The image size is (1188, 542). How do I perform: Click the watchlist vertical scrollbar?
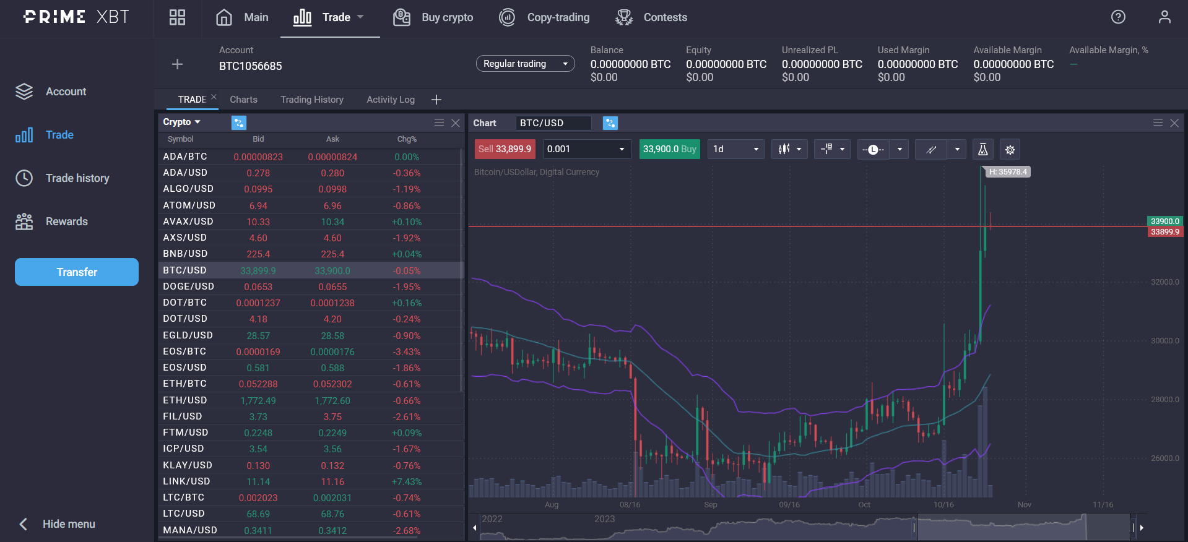click(462, 269)
